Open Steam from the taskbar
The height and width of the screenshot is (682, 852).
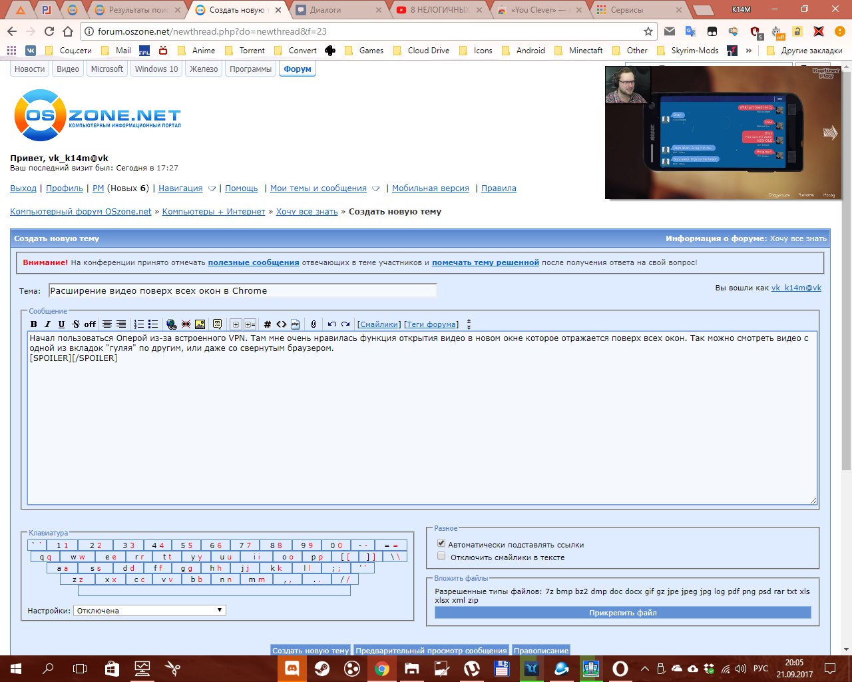[x=321, y=669]
